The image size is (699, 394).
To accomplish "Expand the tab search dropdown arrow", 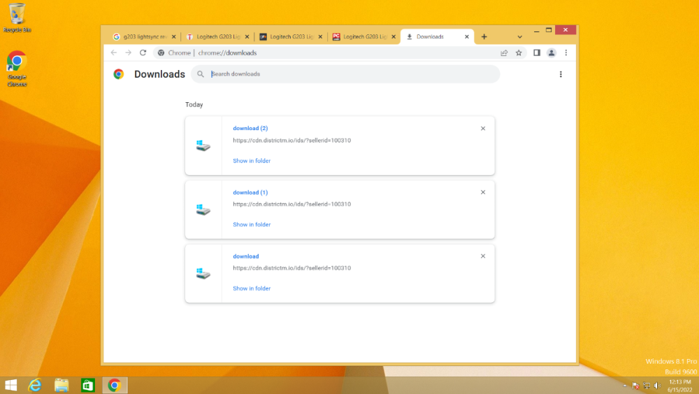I will coord(520,36).
